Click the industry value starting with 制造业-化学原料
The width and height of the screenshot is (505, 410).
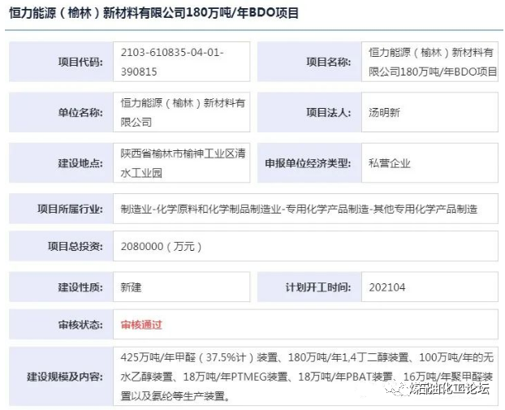299,209
